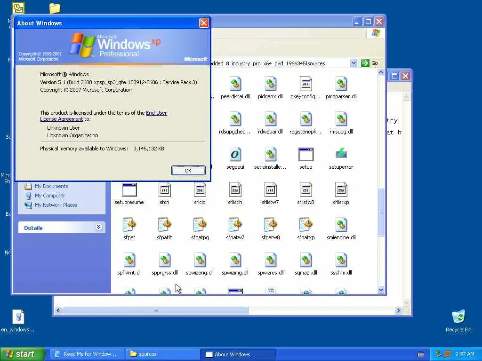The width and height of the screenshot is (482, 361).
Task: Switch to About Windows taskbar button
Action: point(238,354)
